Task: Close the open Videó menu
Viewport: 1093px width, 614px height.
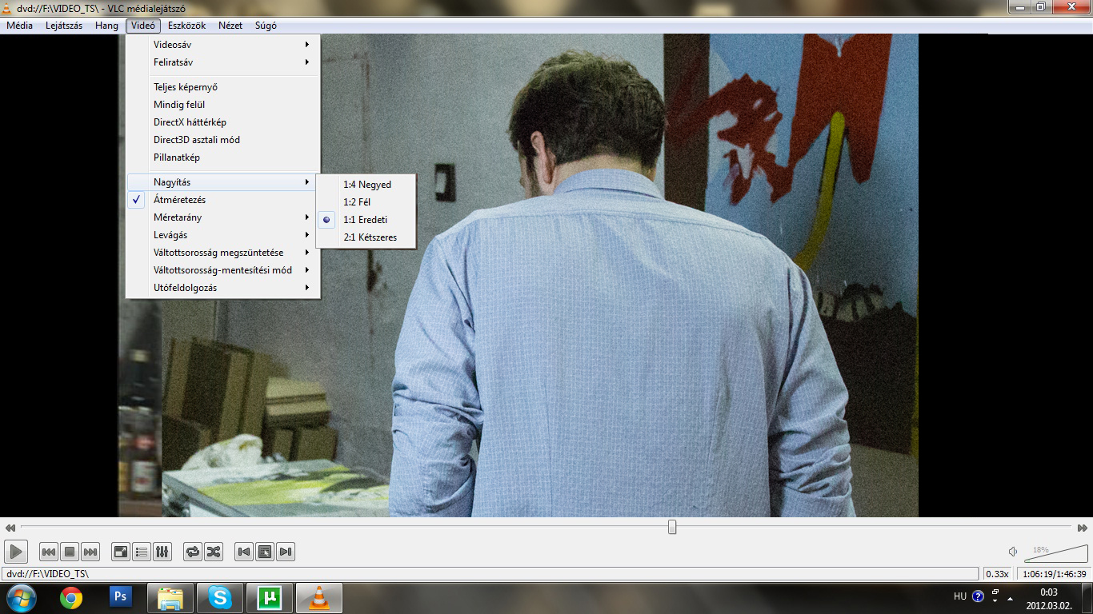Action: 143,26
